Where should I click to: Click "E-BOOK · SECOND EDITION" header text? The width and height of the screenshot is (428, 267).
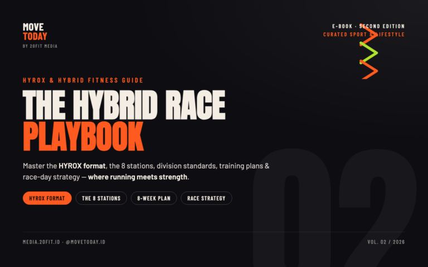368,26
